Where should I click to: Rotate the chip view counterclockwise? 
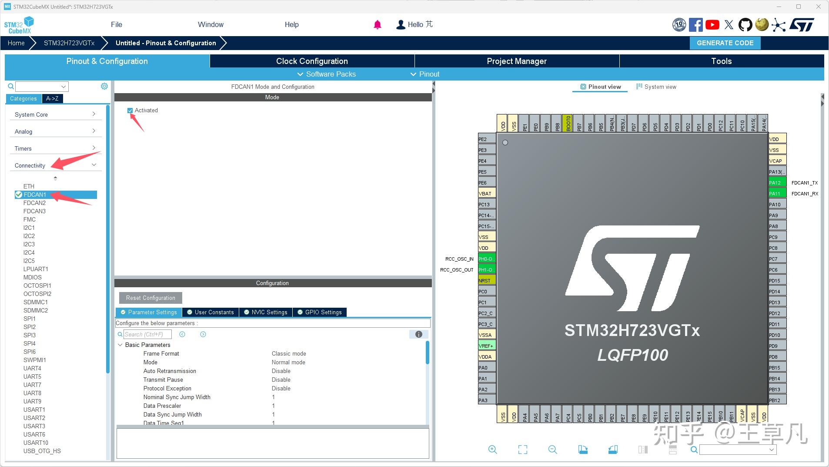(613, 449)
